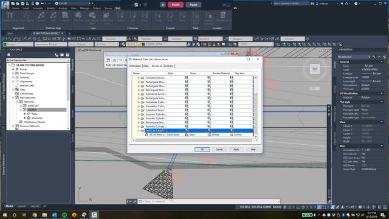Open the Layout1 tab

22,206
